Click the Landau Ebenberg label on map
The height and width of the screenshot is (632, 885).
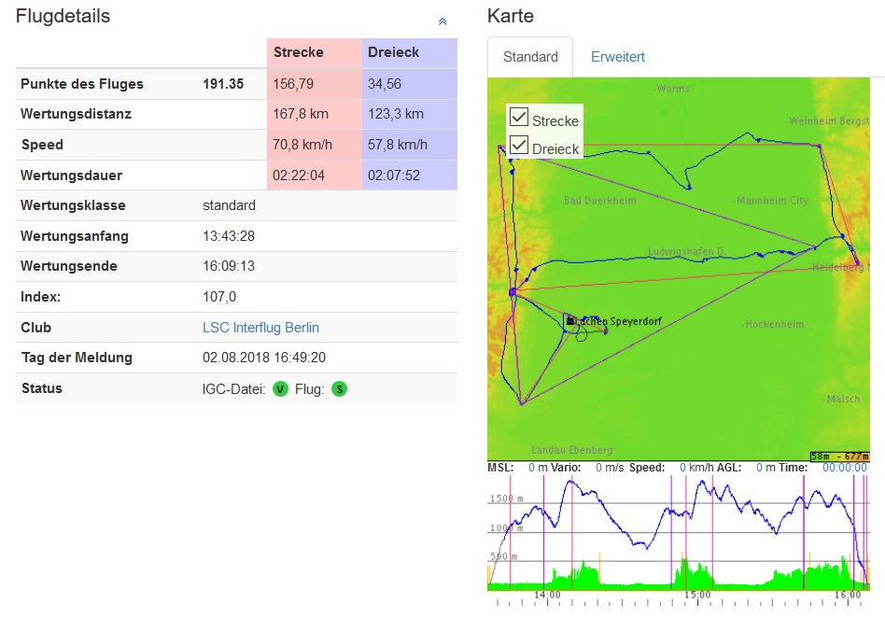[x=571, y=449]
